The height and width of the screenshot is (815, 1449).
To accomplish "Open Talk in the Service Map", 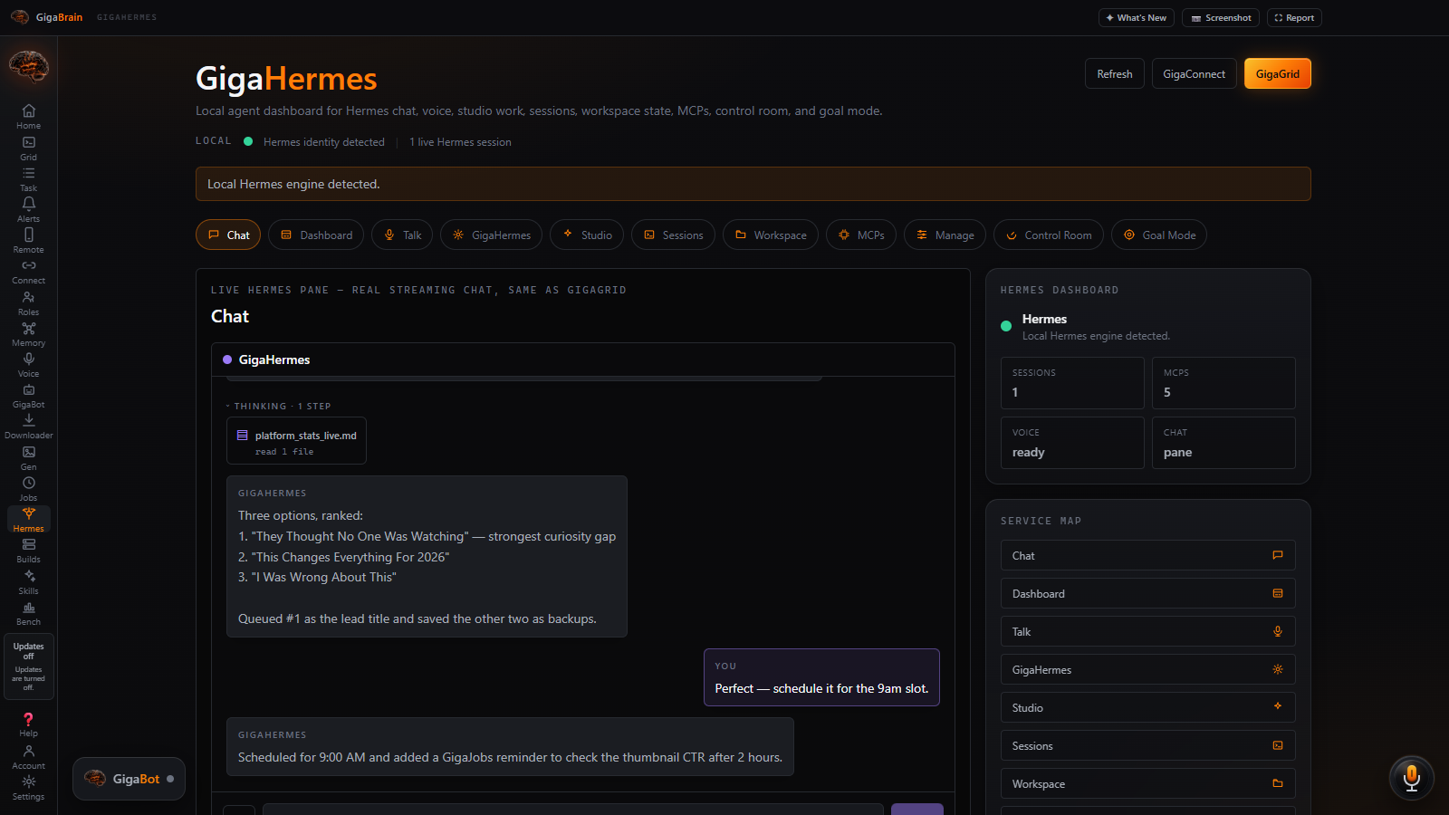I will point(1147,631).
